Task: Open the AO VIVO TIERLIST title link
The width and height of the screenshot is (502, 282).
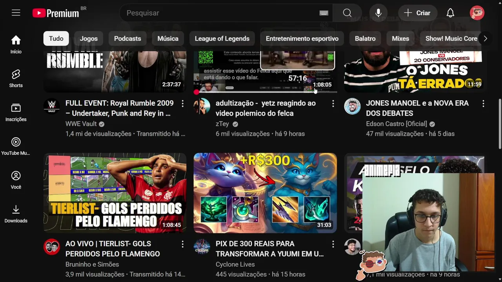Action: (113, 249)
